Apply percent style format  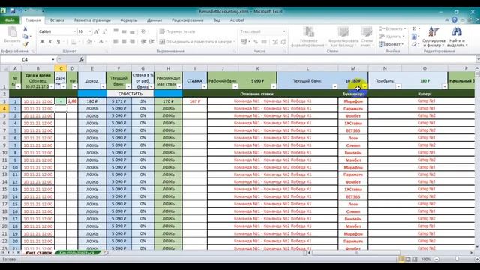pos(256,42)
